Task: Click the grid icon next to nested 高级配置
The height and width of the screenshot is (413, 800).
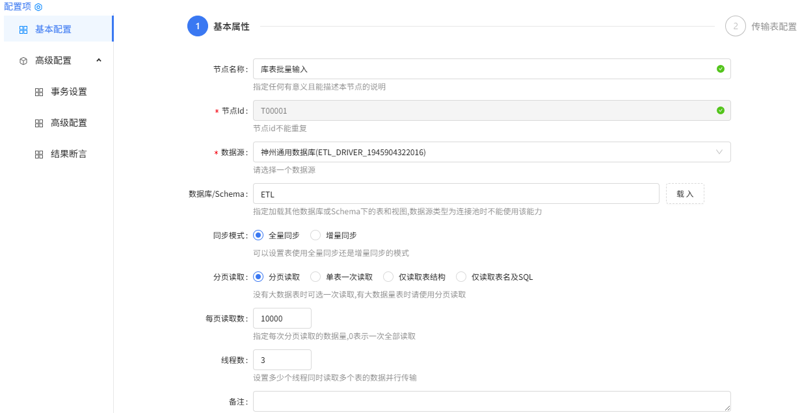Action: pyautogui.click(x=39, y=122)
